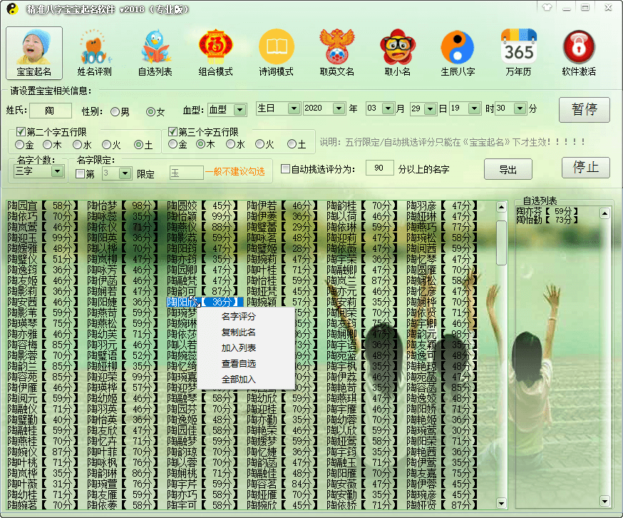
Task: Open the 宝宝起名 naming tool
Action: tap(34, 52)
